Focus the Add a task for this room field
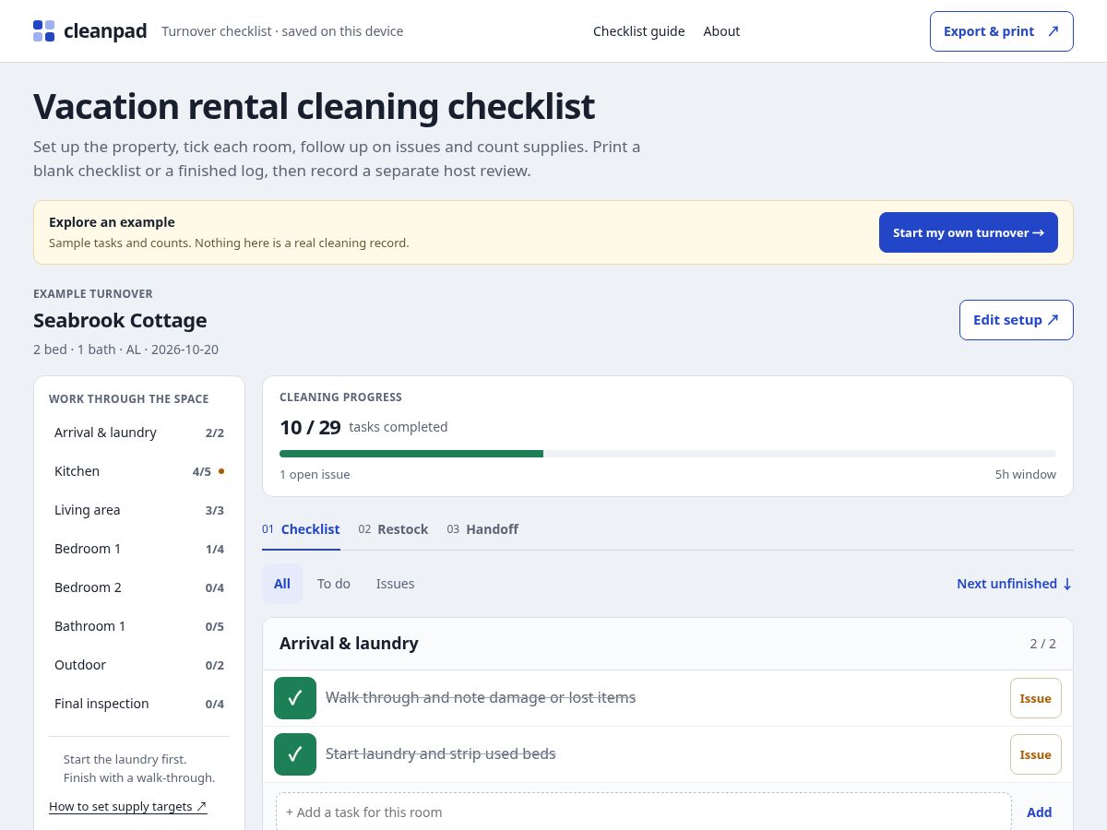The width and height of the screenshot is (1107, 830). (644, 812)
